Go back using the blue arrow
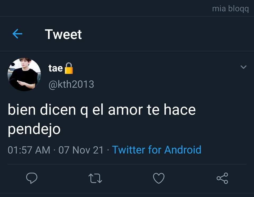This screenshot has height=197, width=254. point(17,34)
